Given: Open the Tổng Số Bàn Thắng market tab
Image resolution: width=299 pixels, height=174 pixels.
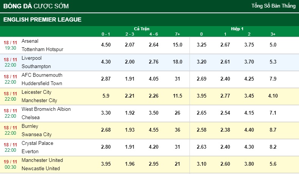Looking at the screenshot, I should tap(273, 6).
